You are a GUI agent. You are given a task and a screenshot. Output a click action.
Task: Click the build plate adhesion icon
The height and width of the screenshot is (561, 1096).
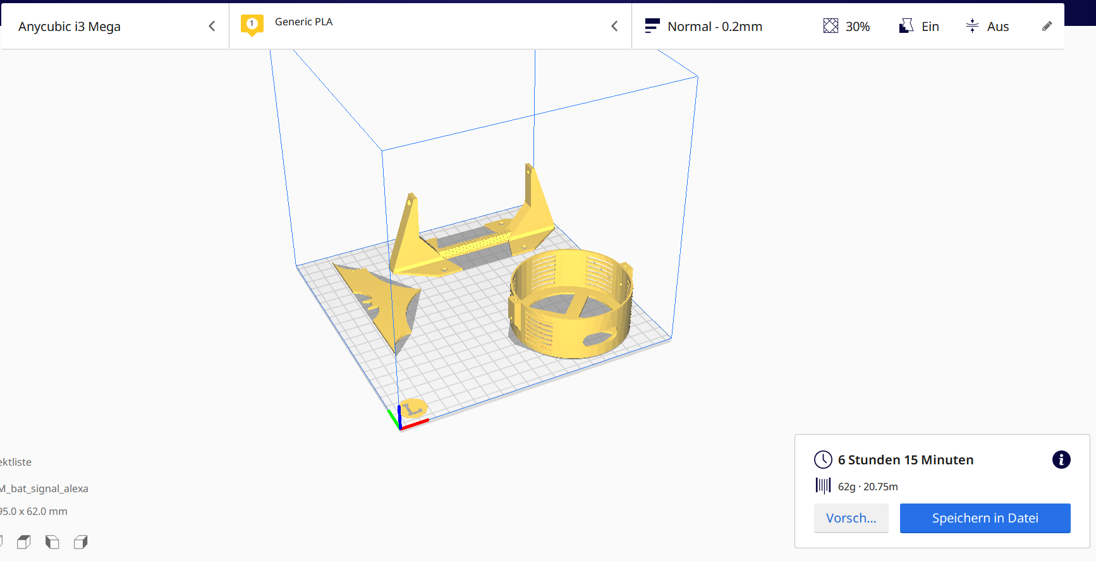[x=972, y=26]
